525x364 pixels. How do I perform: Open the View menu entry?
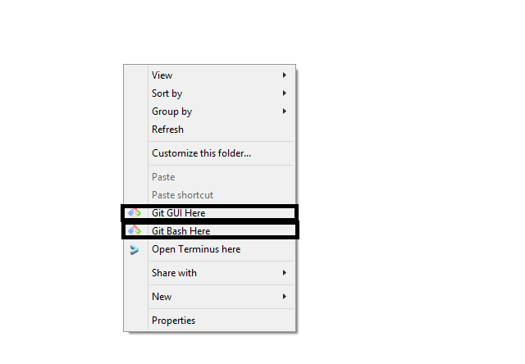click(162, 75)
